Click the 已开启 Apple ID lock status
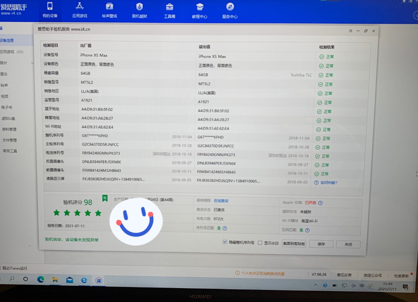418x302 pixels. pos(310,203)
